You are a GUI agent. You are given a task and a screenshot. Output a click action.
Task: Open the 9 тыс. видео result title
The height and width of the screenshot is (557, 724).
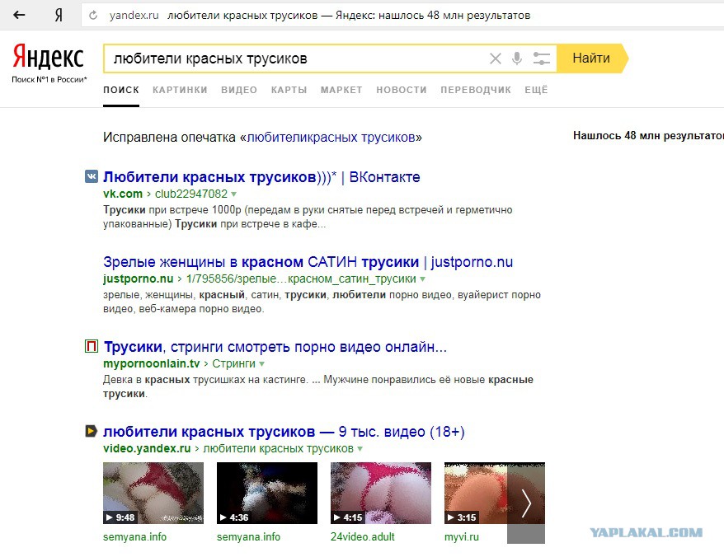coord(284,432)
